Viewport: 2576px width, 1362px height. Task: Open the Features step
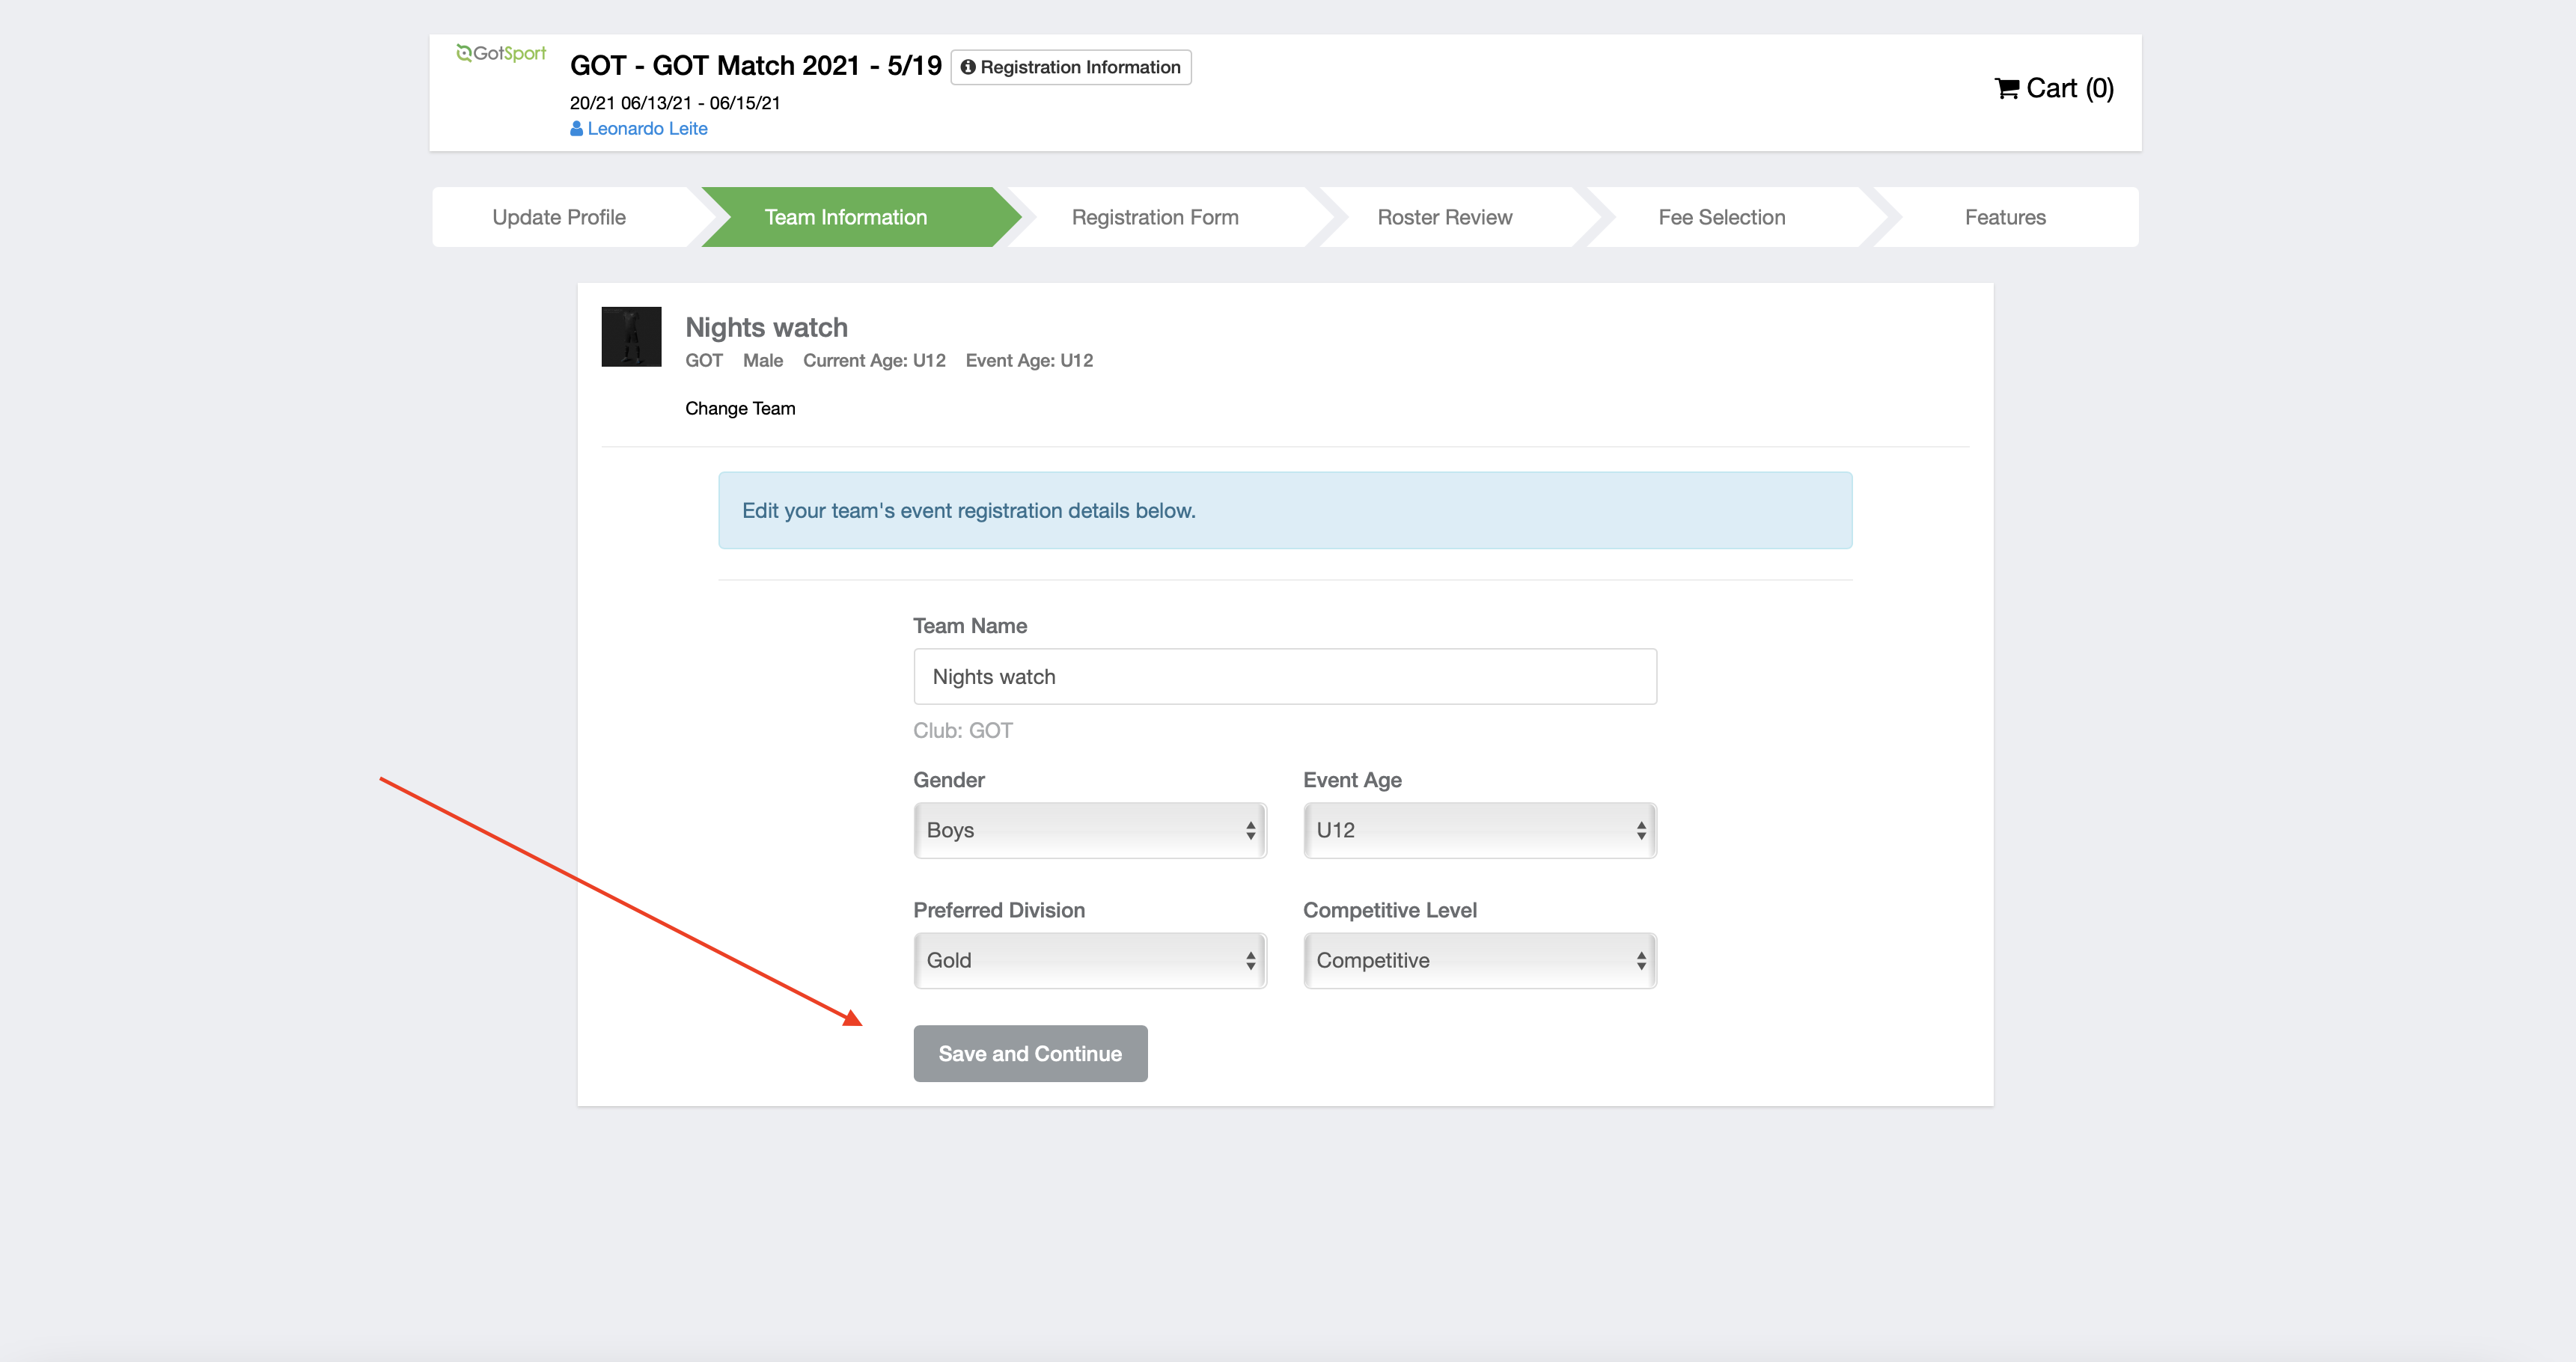pos(2005,217)
